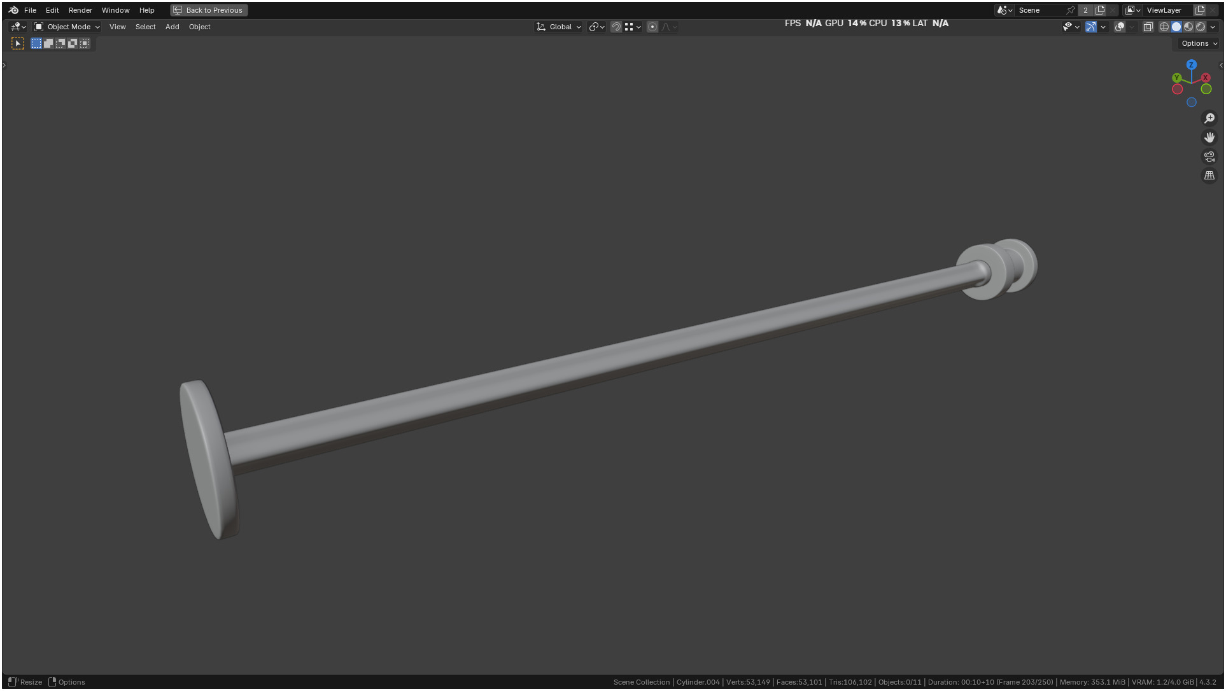The height and width of the screenshot is (691, 1226).
Task: Click Back to Previous button
Action: pos(209,10)
